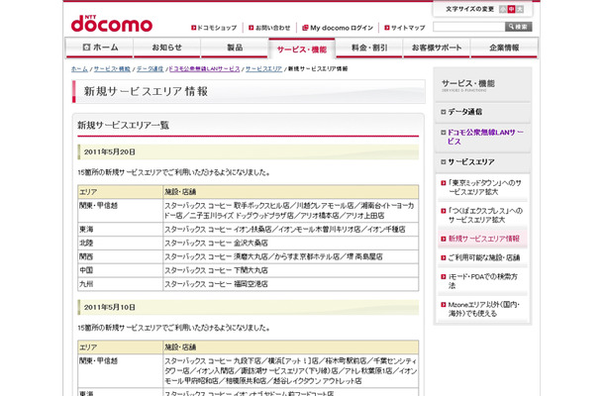Select large font size button 大
Screen dimensions: 604x396
(x=520, y=9)
